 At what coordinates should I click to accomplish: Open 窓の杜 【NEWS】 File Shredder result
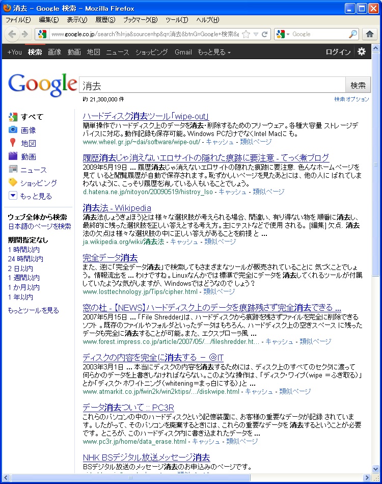212,307
